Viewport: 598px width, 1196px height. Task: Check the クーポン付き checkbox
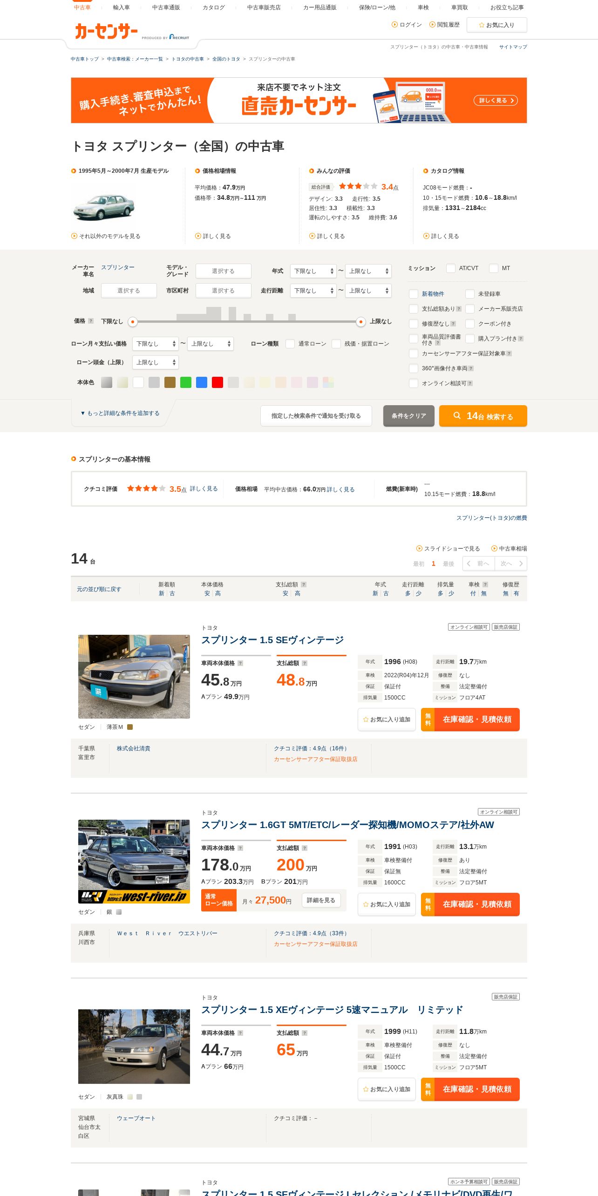(470, 324)
